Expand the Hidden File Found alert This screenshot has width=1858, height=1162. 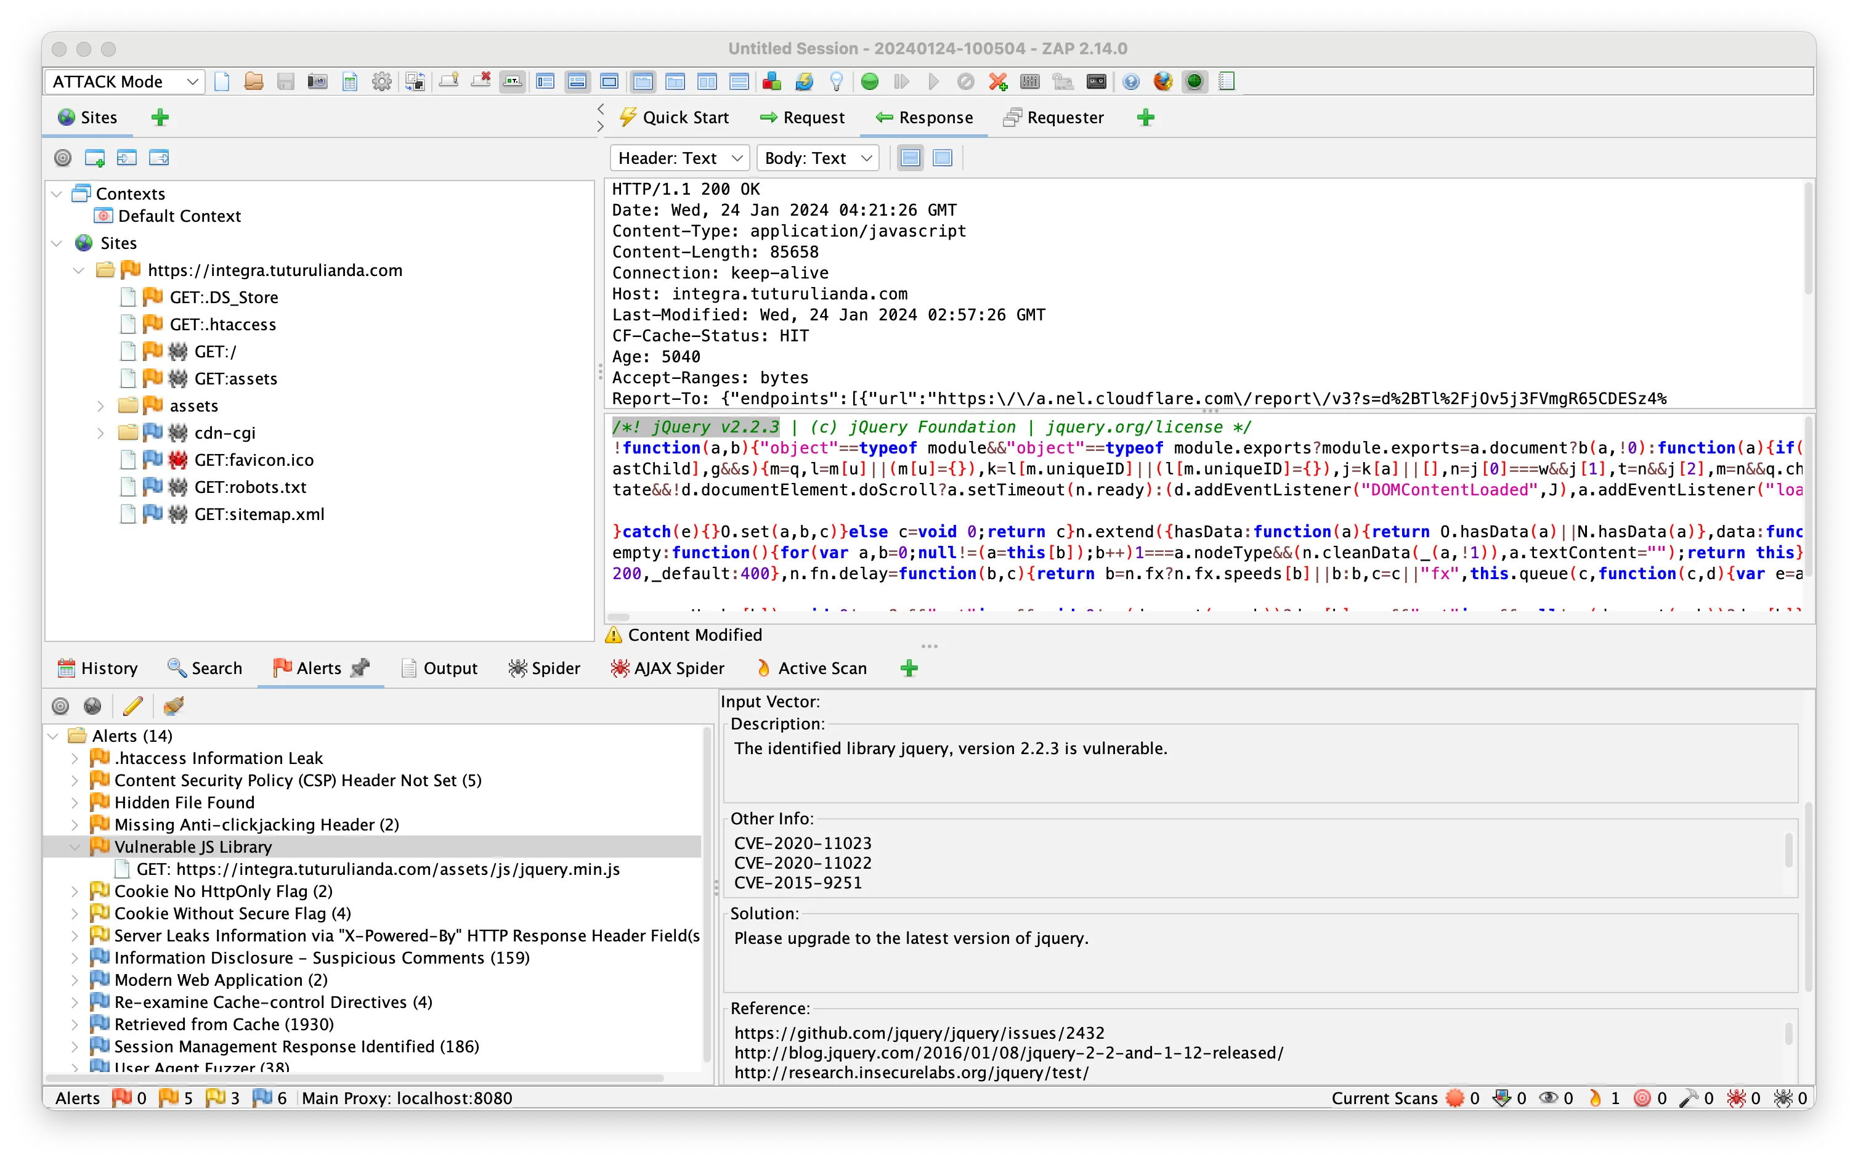point(75,802)
